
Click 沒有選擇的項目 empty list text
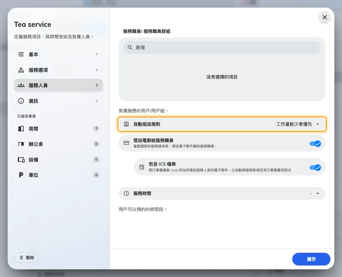point(222,77)
